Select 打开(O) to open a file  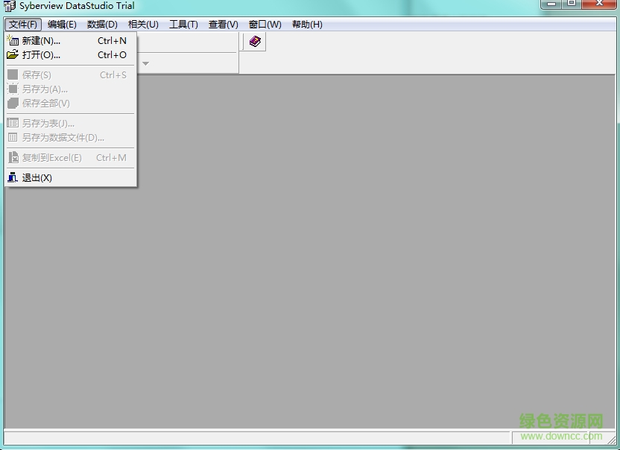click(41, 55)
